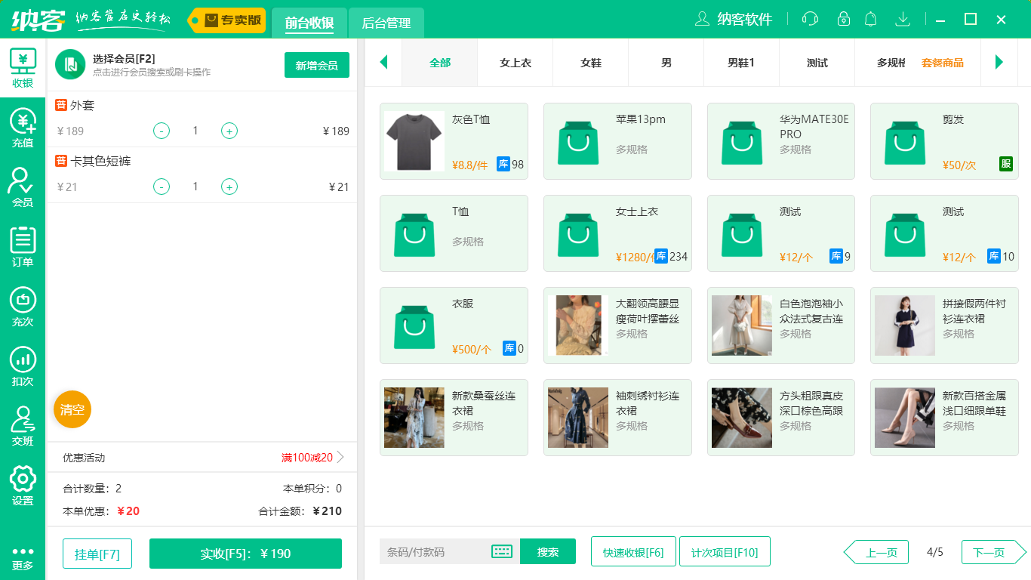Click the right arrow on the category bar

(x=1000, y=63)
